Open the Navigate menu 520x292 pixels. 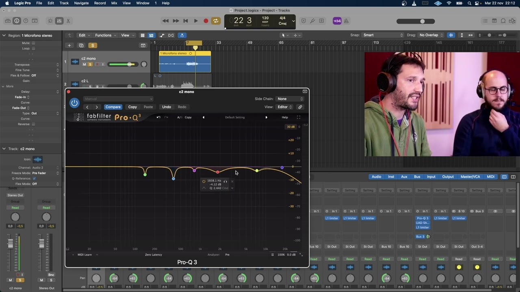pos(81,3)
